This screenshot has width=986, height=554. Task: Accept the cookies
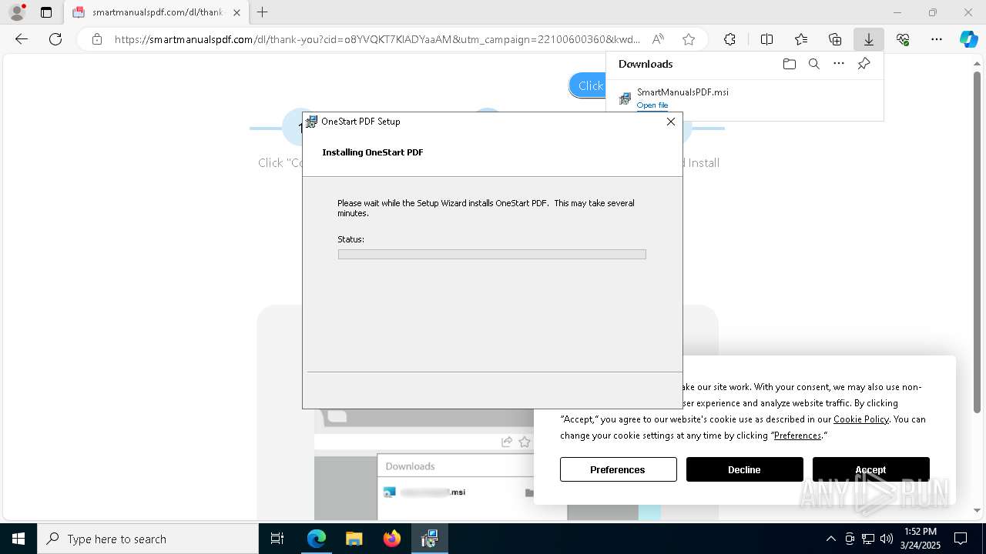[870, 469]
